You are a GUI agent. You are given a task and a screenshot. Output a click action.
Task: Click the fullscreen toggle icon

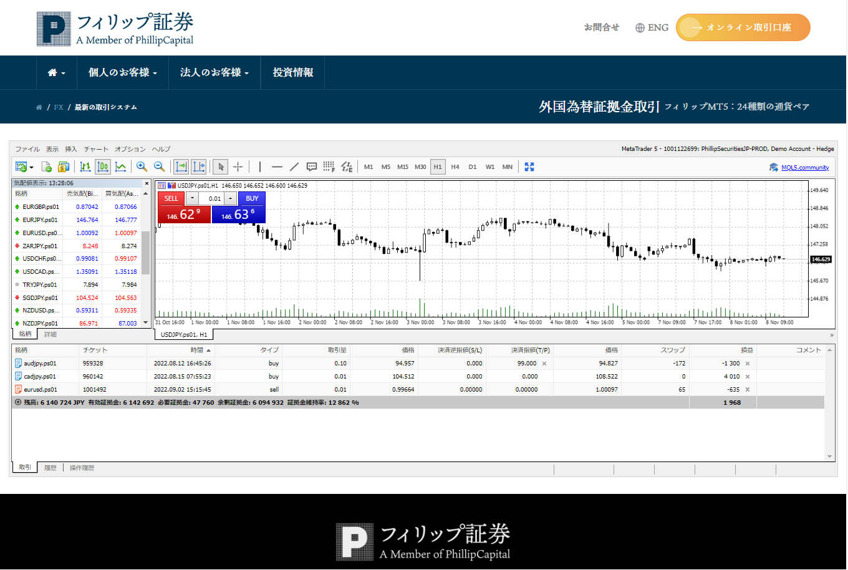click(529, 167)
